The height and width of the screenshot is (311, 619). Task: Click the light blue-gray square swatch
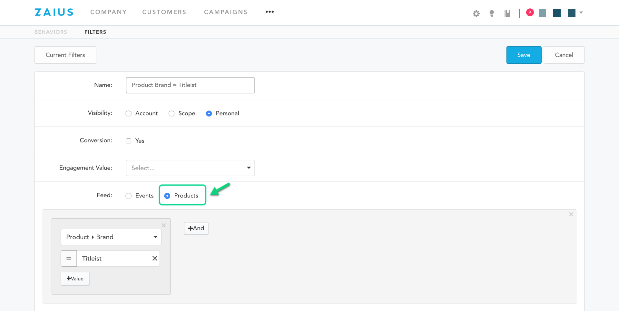[x=542, y=13]
